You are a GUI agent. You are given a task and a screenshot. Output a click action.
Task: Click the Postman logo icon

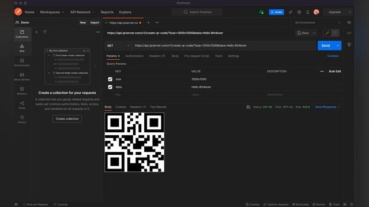[18, 11]
